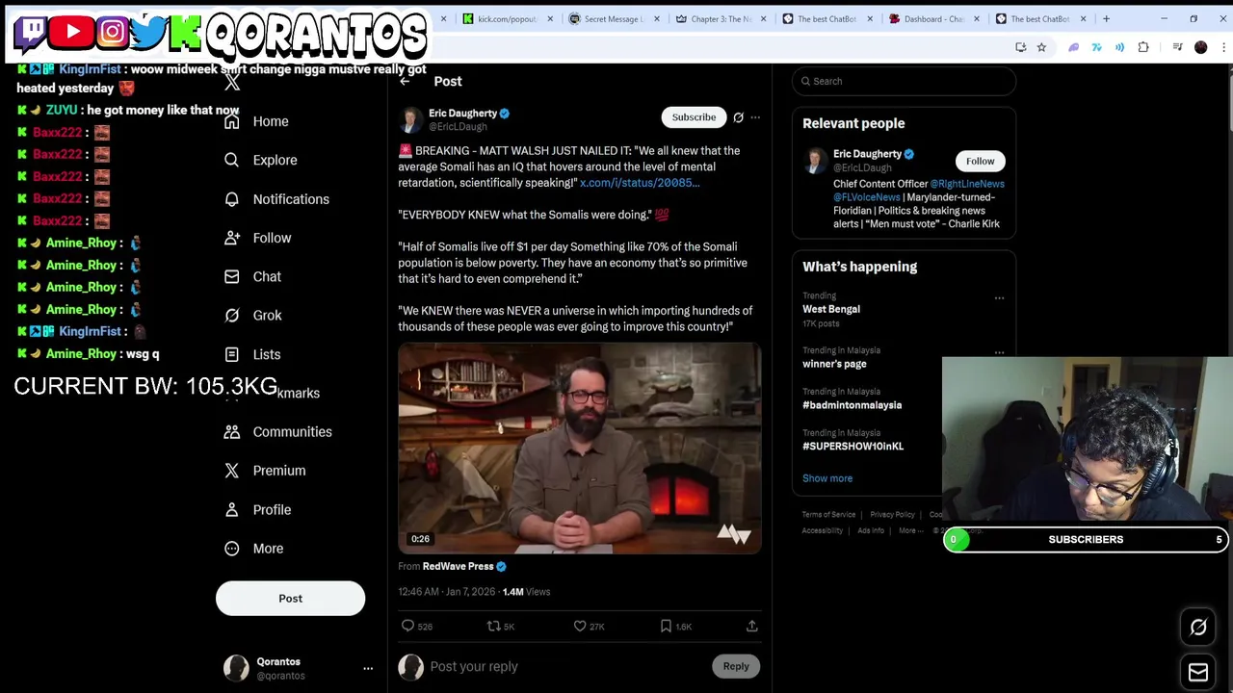Click the X logo above Home
This screenshot has width=1233, height=693.
(232, 83)
